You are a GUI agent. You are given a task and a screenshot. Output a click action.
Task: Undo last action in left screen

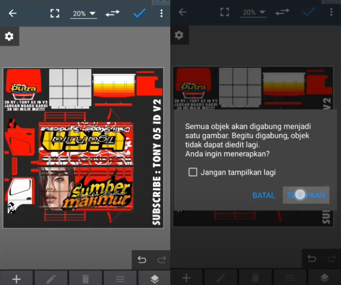(x=142, y=259)
